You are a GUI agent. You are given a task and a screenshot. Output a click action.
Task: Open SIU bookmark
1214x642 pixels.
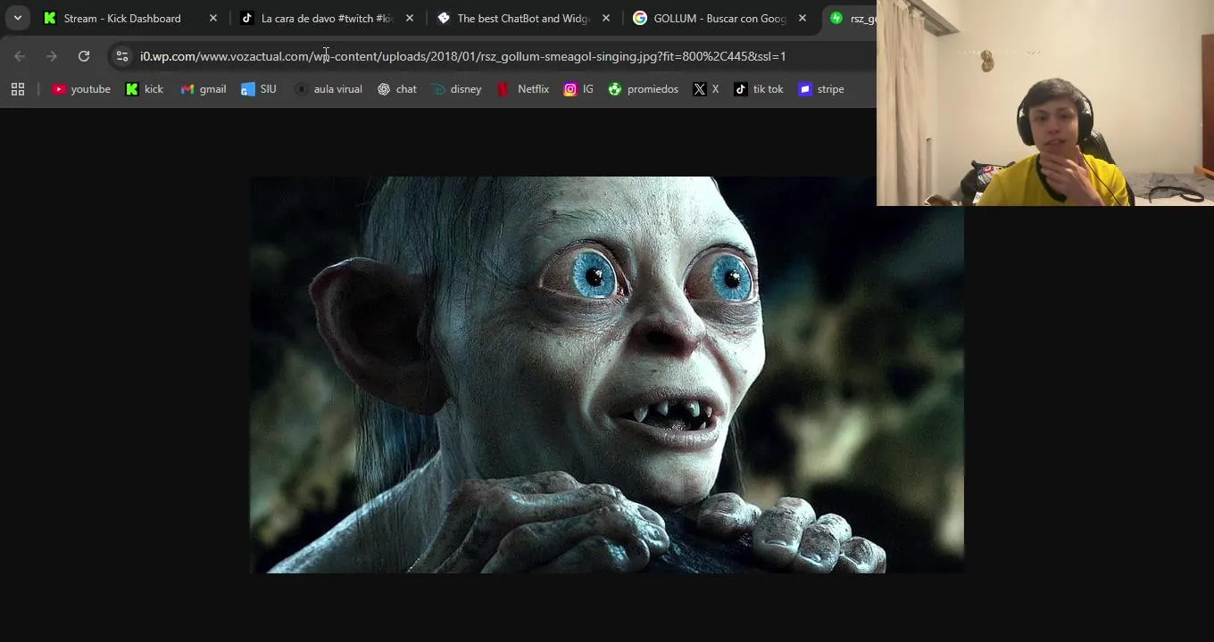(259, 89)
